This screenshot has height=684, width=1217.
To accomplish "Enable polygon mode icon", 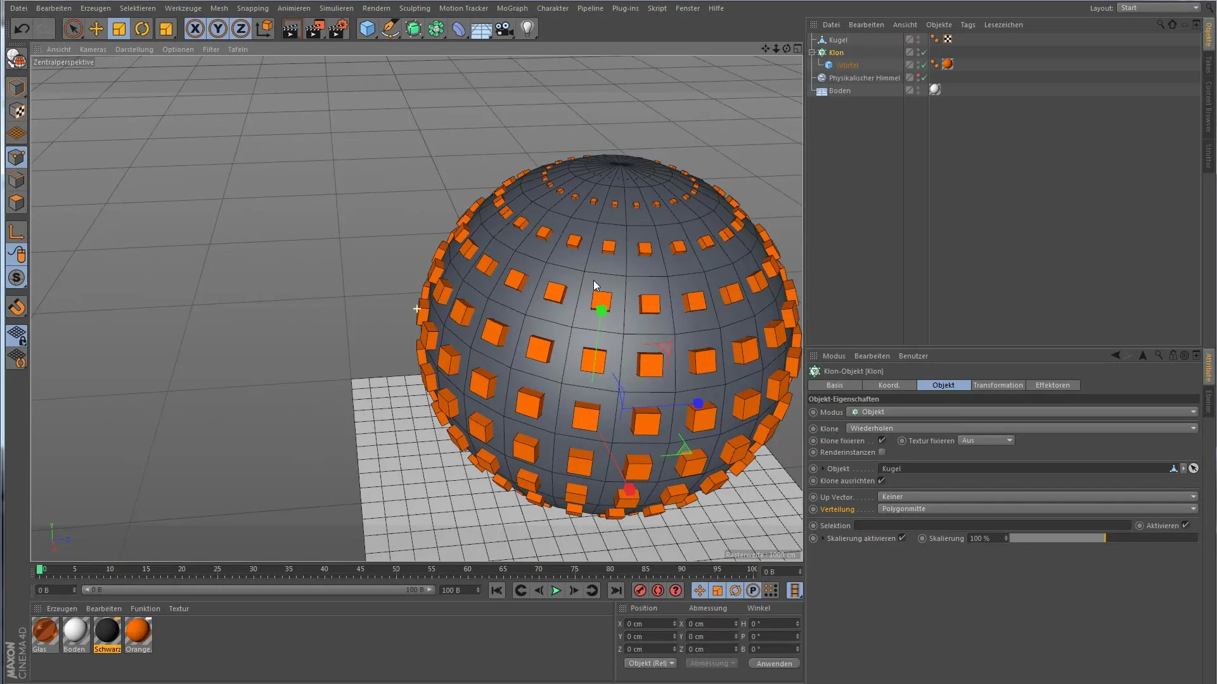I will coord(16,203).
